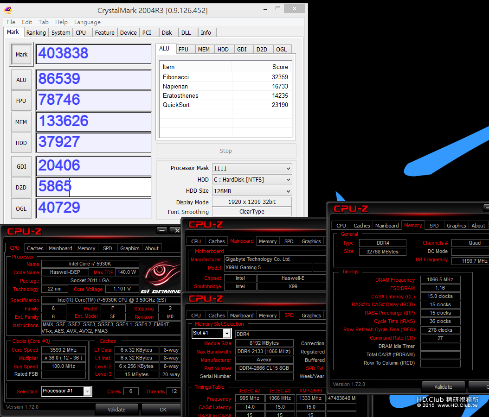Expand the Slot #1 memory slot dropdown

(x=226, y=334)
